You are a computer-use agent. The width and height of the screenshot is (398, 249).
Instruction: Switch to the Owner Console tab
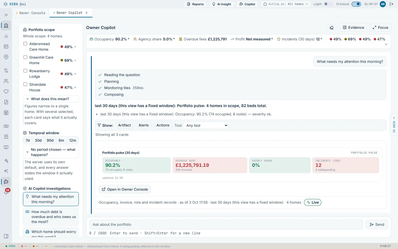[31, 13]
